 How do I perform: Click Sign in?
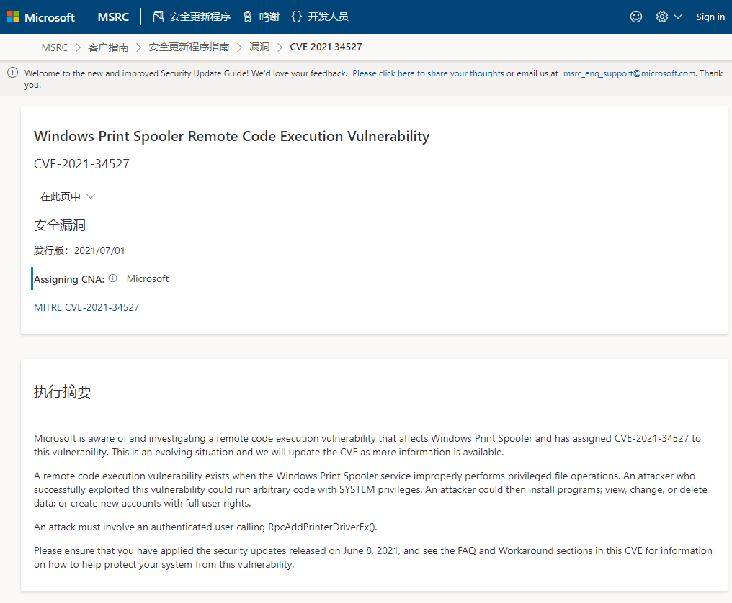[x=710, y=17]
